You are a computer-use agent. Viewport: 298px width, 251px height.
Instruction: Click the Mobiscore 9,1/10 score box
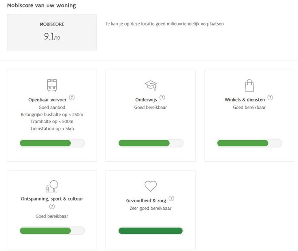tap(52, 32)
